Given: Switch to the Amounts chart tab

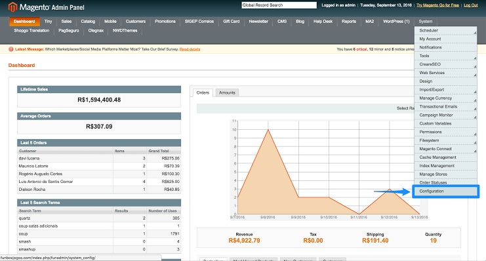Looking at the screenshot, I should pyautogui.click(x=227, y=92).
